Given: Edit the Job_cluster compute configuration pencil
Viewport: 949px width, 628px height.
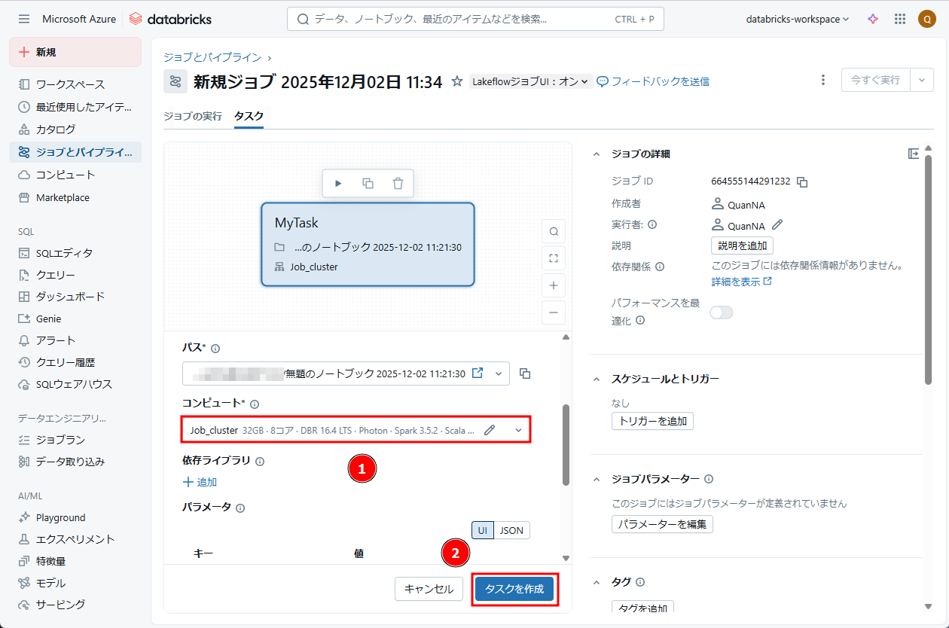Looking at the screenshot, I should point(490,430).
